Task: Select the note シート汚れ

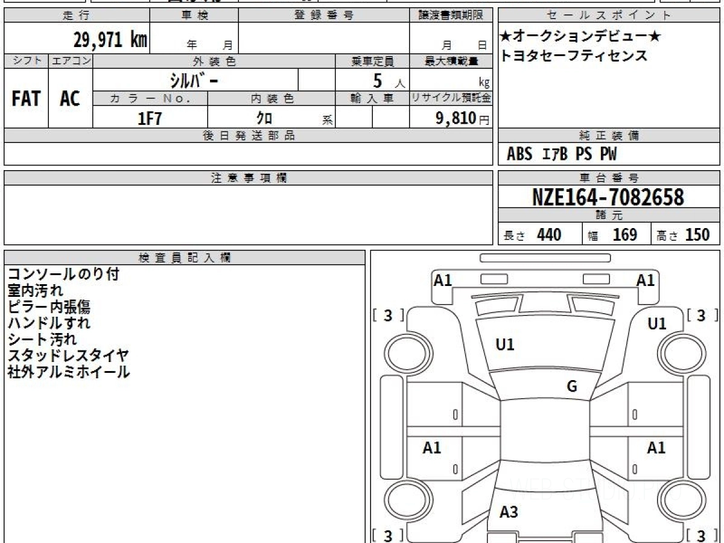Action: [x=42, y=340]
